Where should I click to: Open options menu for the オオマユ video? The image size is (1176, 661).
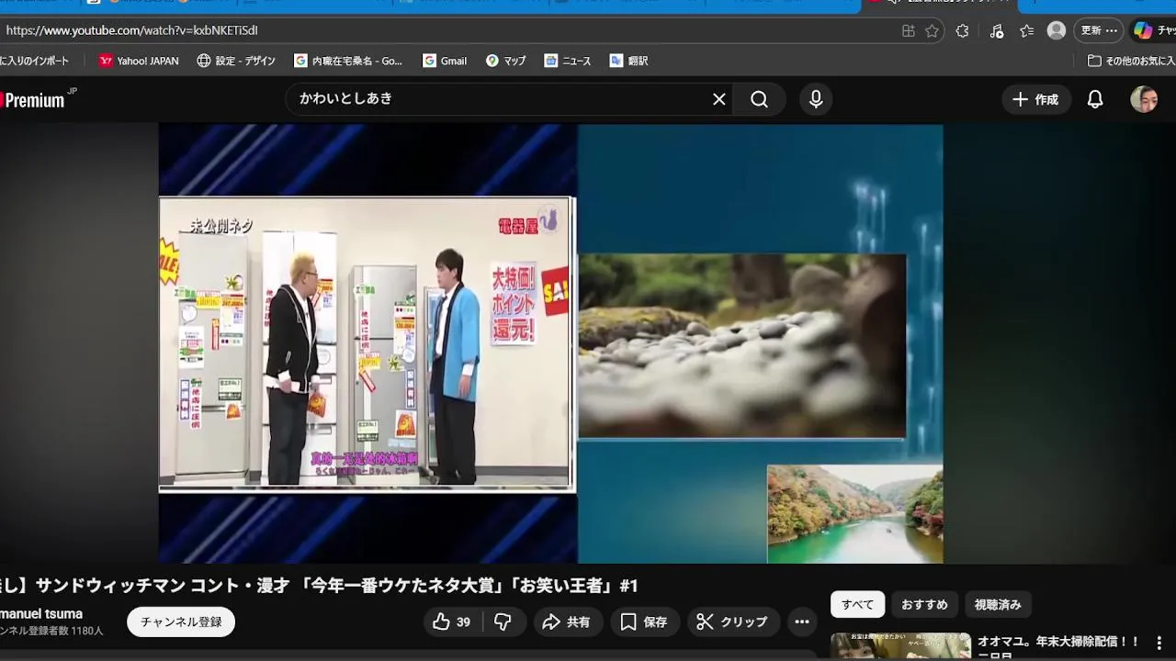pos(1159,643)
